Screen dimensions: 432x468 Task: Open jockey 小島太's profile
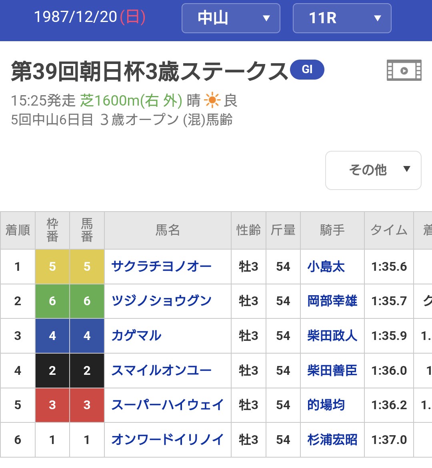[326, 266]
